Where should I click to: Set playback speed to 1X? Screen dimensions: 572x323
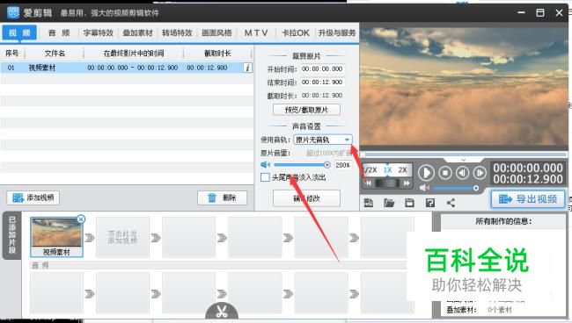click(387, 170)
